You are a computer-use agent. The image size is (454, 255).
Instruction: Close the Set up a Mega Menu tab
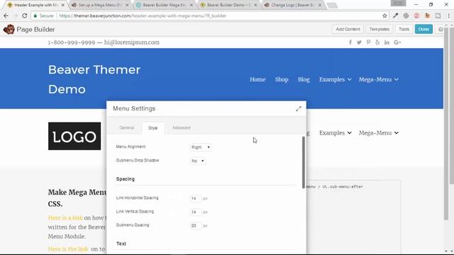tap(127, 5)
